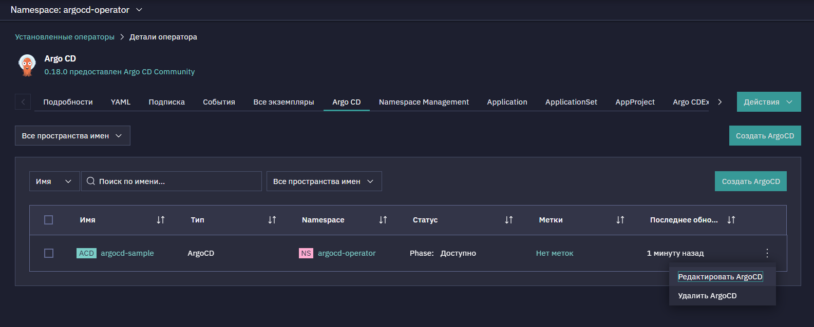Click the 0.18.0 Argo CD Community link

(x=120, y=72)
